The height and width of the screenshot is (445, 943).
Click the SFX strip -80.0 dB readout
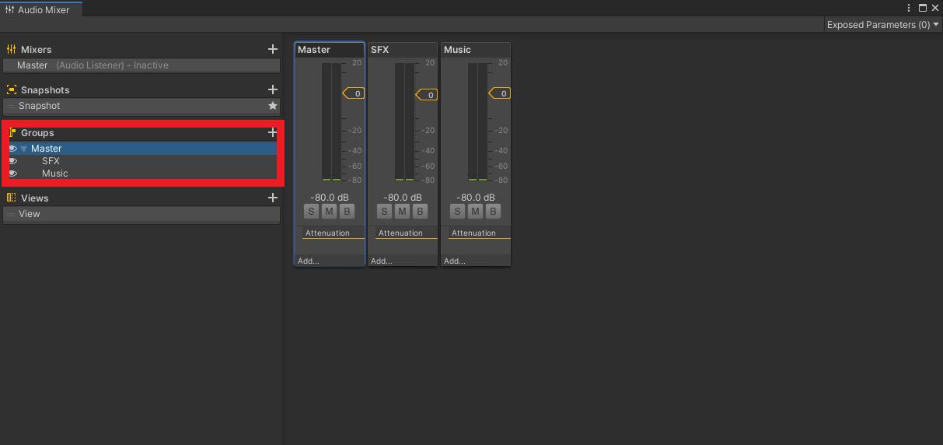403,198
